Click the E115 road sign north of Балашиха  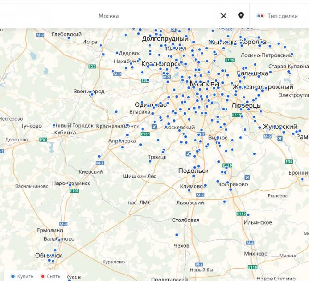point(230,60)
